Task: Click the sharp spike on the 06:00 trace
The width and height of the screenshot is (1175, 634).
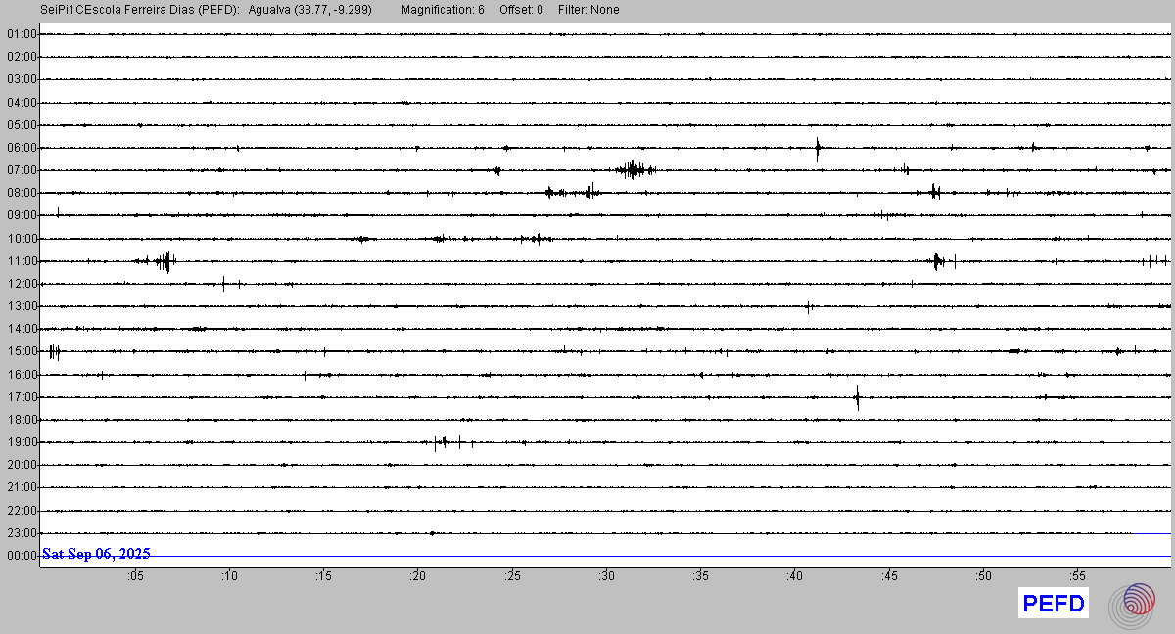Action: pyautogui.click(x=818, y=149)
